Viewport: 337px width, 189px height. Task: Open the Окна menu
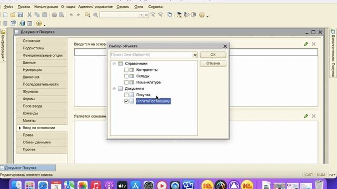tap(138, 7)
